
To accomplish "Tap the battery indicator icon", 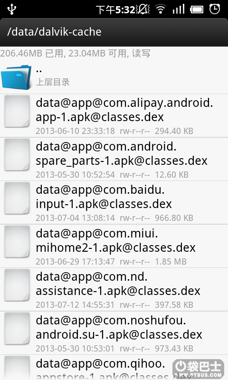I will 197,9.
